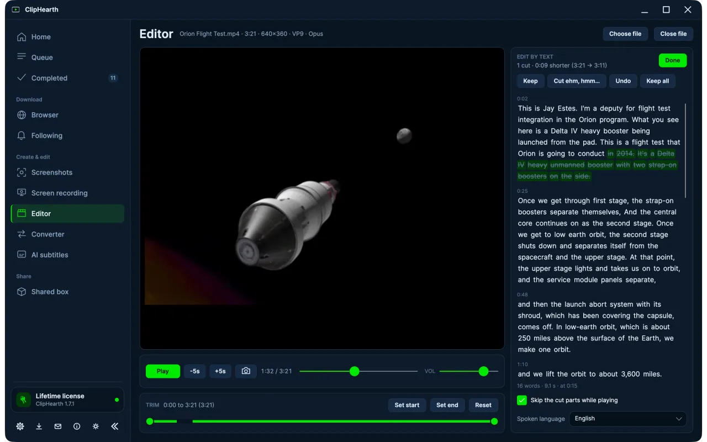Click the playback position slider handle
This screenshot has width=707, height=442.
[355, 371]
